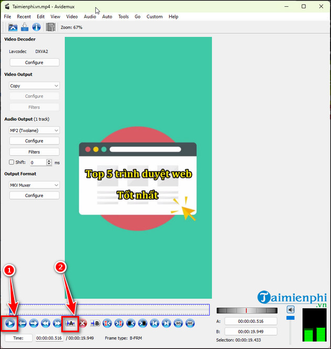
Task: Click the jog shuttle slider bar
Action: [x=247, y=310]
